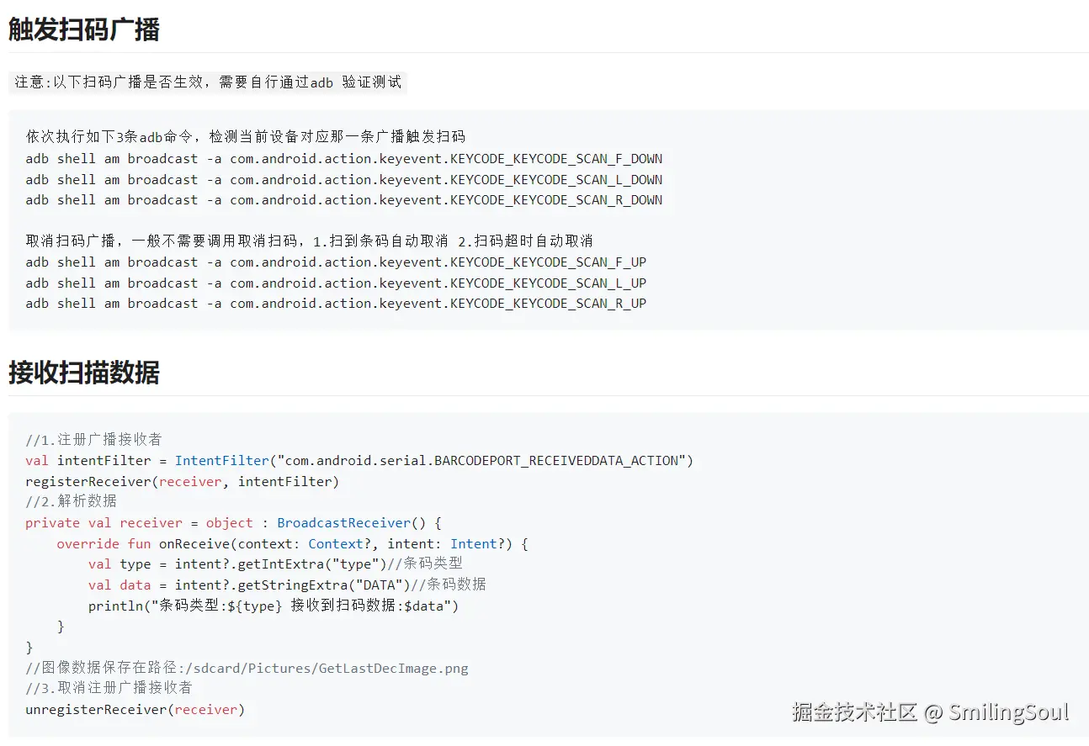Screen dimensions: 1089x746
Task: Click the 注册广播接收者 comment line
Action: point(93,439)
